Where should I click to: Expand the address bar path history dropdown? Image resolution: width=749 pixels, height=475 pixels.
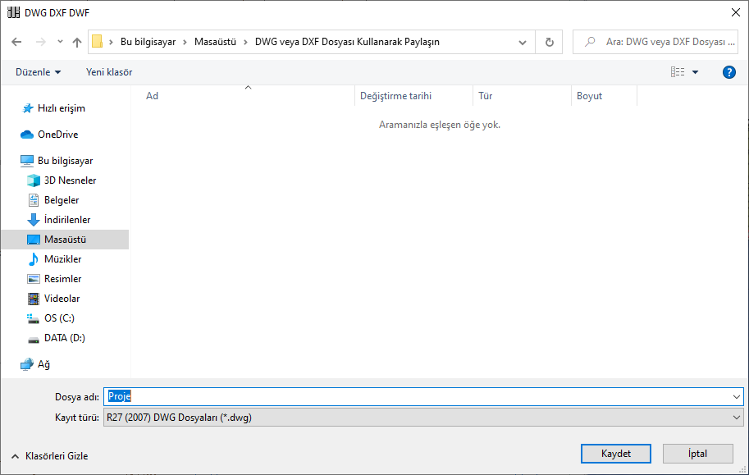pos(523,42)
